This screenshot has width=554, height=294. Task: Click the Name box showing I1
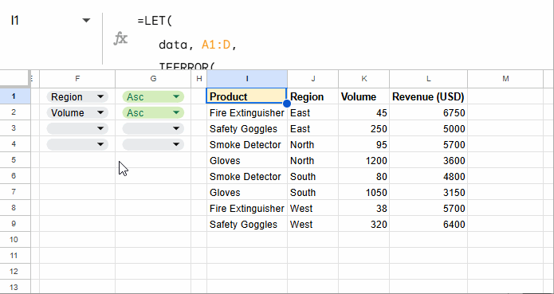[x=14, y=21]
